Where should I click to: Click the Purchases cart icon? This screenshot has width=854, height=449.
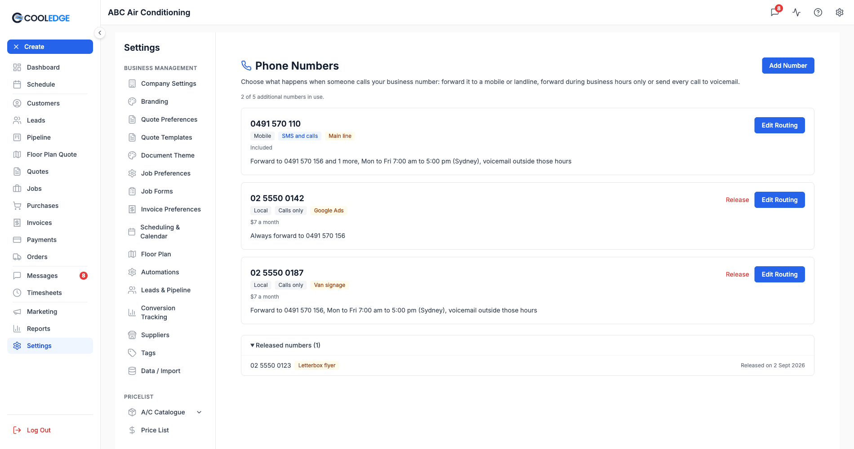[17, 206]
